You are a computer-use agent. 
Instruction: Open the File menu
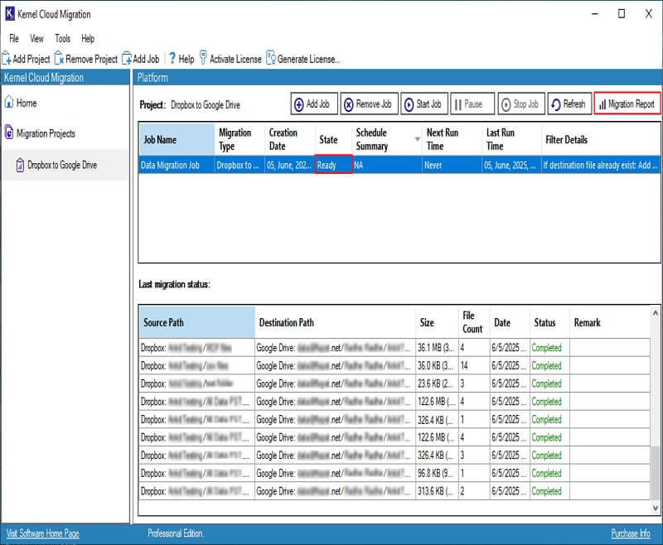(14, 39)
